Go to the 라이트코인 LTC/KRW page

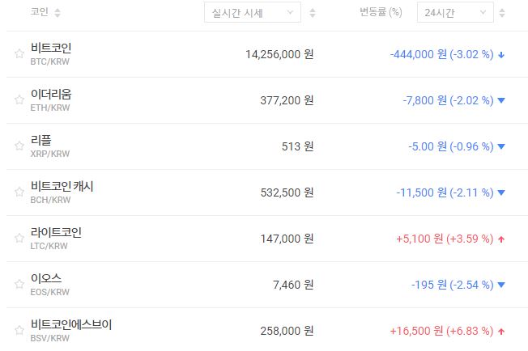point(56,233)
